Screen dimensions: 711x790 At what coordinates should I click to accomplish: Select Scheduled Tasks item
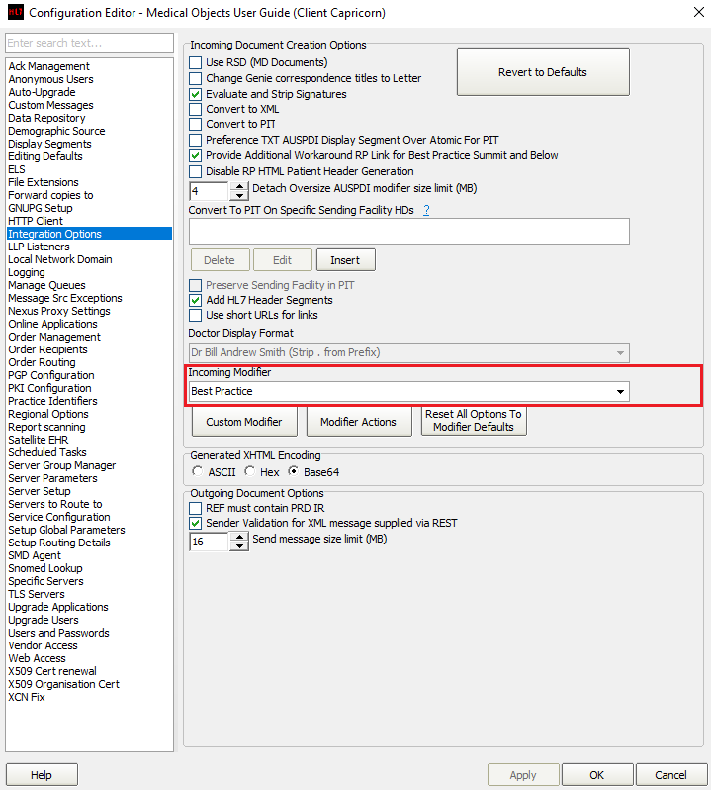click(47, 452)
